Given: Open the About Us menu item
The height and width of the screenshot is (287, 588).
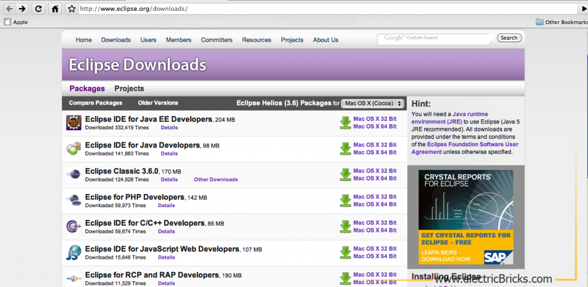Looking at the screenshot, I should click(326, 40).
